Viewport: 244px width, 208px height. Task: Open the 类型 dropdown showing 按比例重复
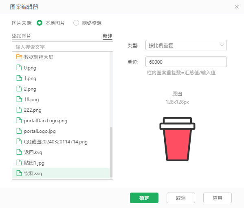click(x=186, y=45)
